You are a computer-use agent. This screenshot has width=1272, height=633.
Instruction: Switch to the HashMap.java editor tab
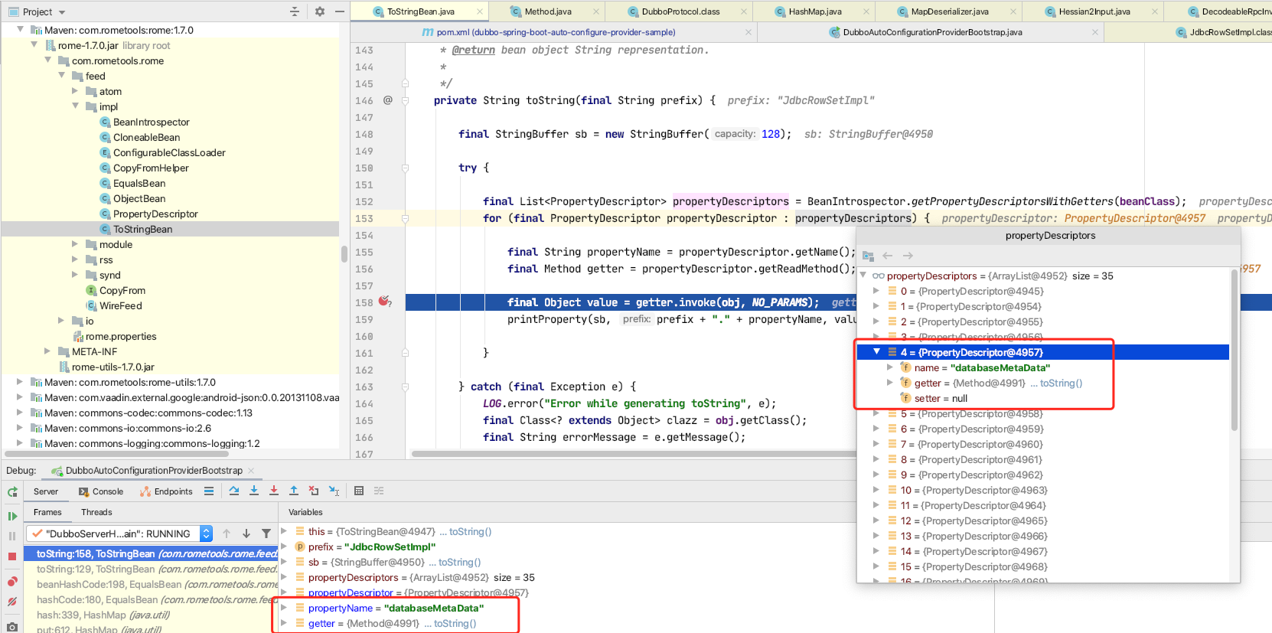click(x=814, y=11)
